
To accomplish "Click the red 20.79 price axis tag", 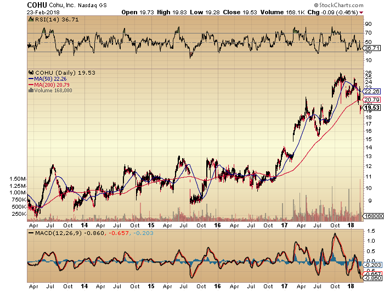I will [x=372, y=99].
